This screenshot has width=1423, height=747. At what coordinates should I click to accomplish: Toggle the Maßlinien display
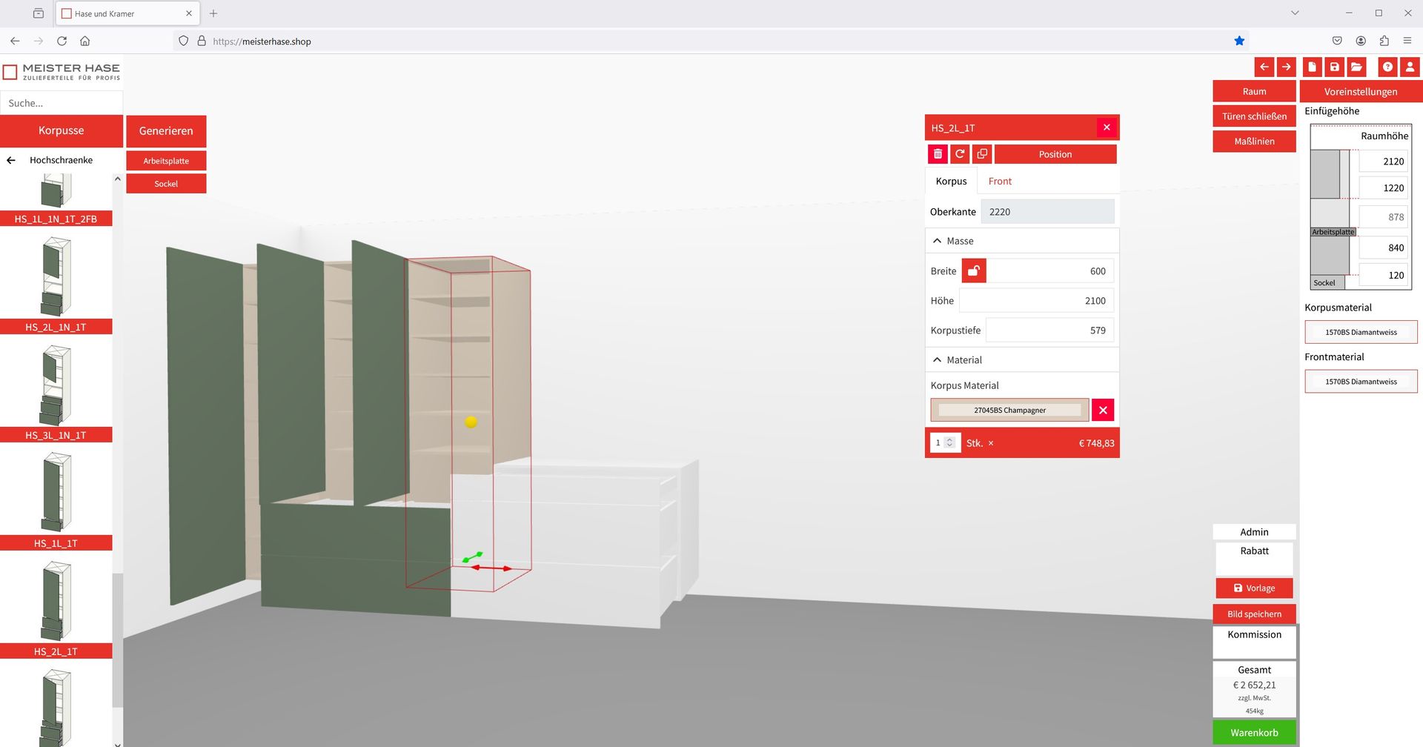click(x=1254, y=142)
